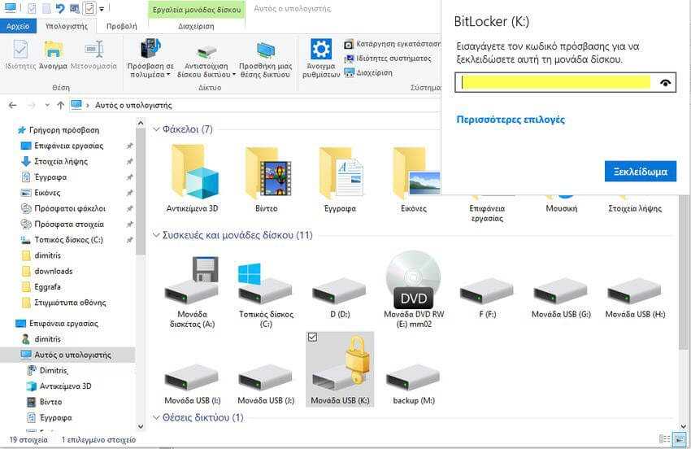Click the Drive Tools contextual tab header
This screenshot has width=691, height=449.
click(197, 9)
